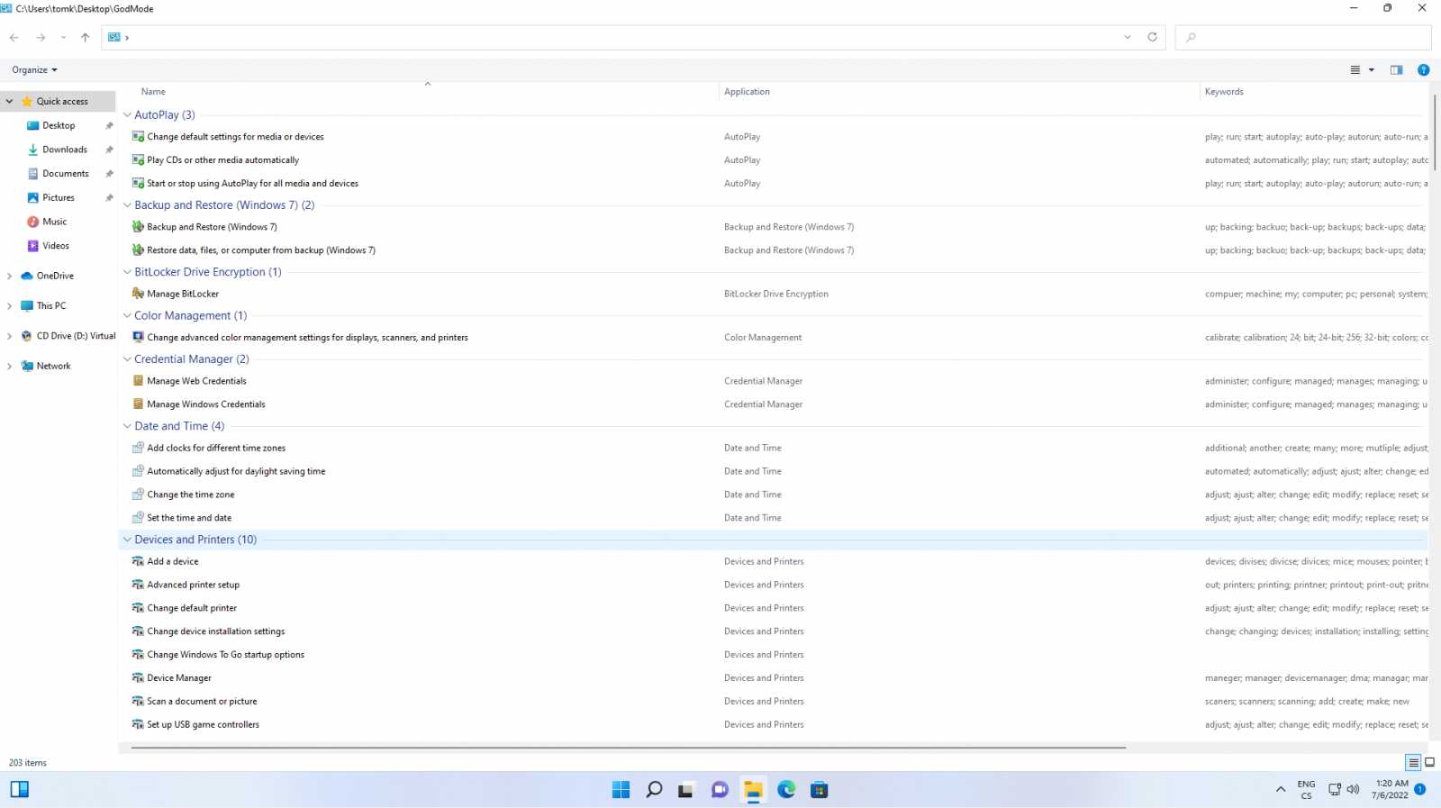
Task: Click the search box
Action: point(1302,37)
